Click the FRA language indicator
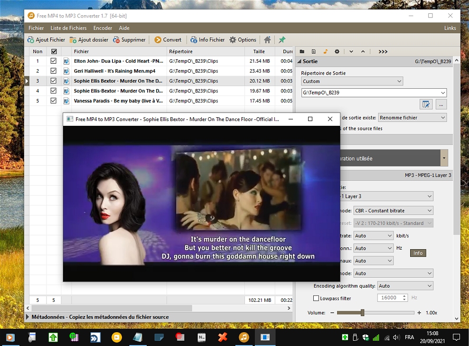Image resolution: width=469 pixels, height=346 pixels. 410,337
